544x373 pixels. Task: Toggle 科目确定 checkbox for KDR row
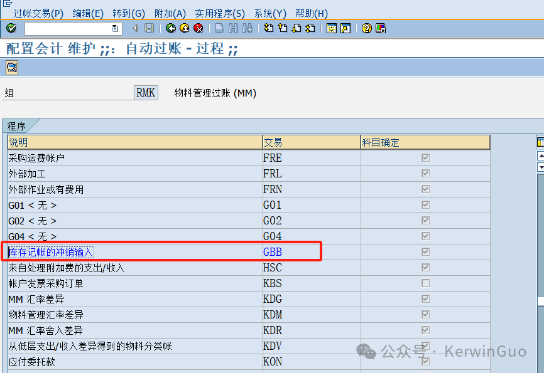pyautogui.click(x=425, y=330)
